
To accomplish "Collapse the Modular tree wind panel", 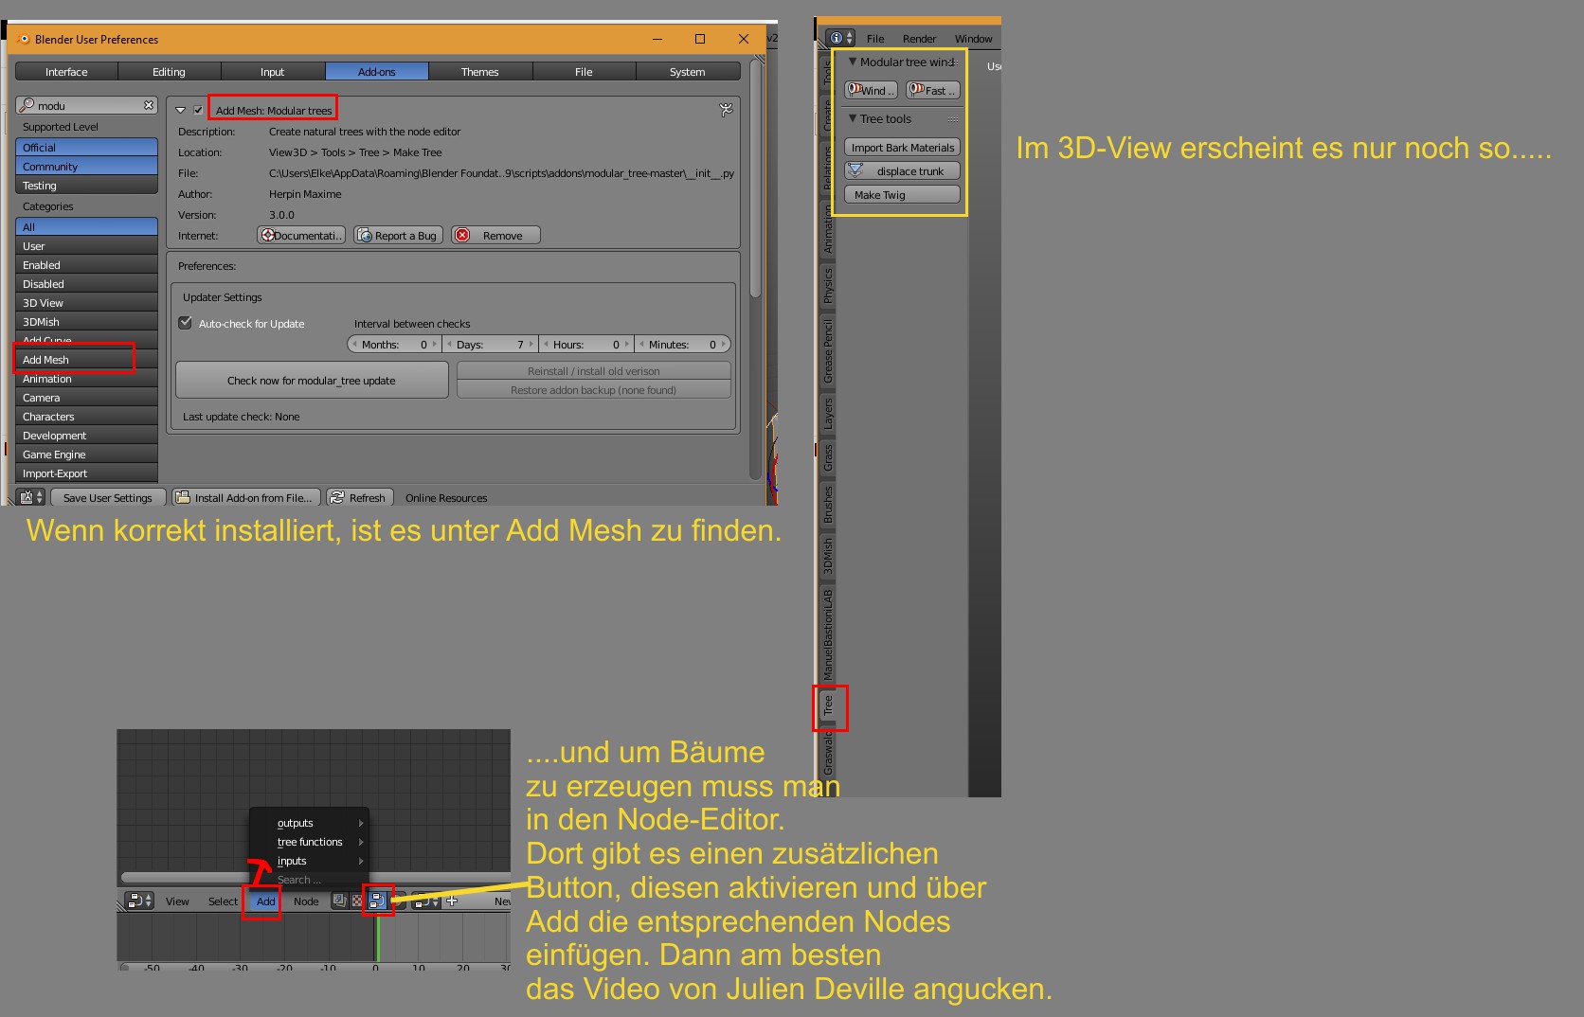I will tap(853, 62).
